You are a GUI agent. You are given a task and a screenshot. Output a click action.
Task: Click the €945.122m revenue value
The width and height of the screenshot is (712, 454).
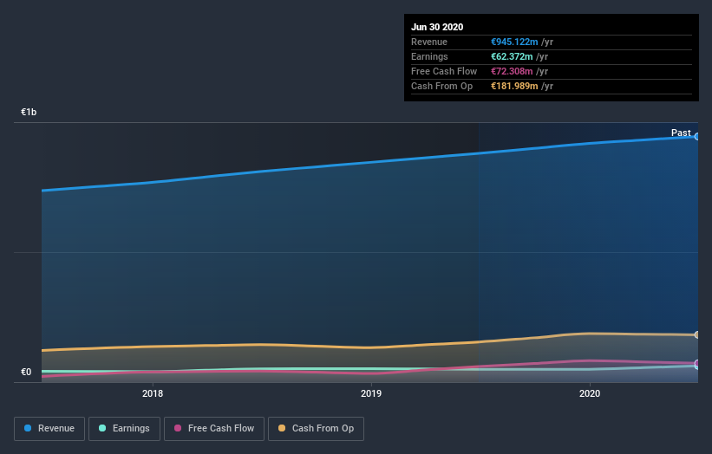pyautogui.click(x=514, y=42)
